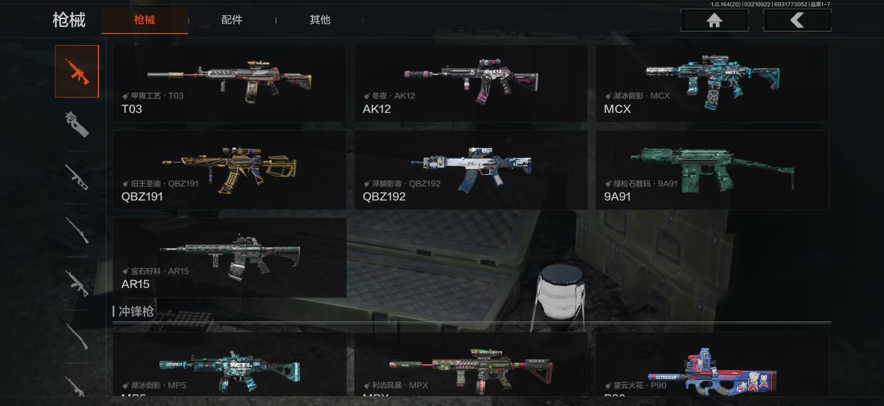Screen dimensions: 884x406
Task: Select the submachine gun category icon
Action: pos(77,125)
